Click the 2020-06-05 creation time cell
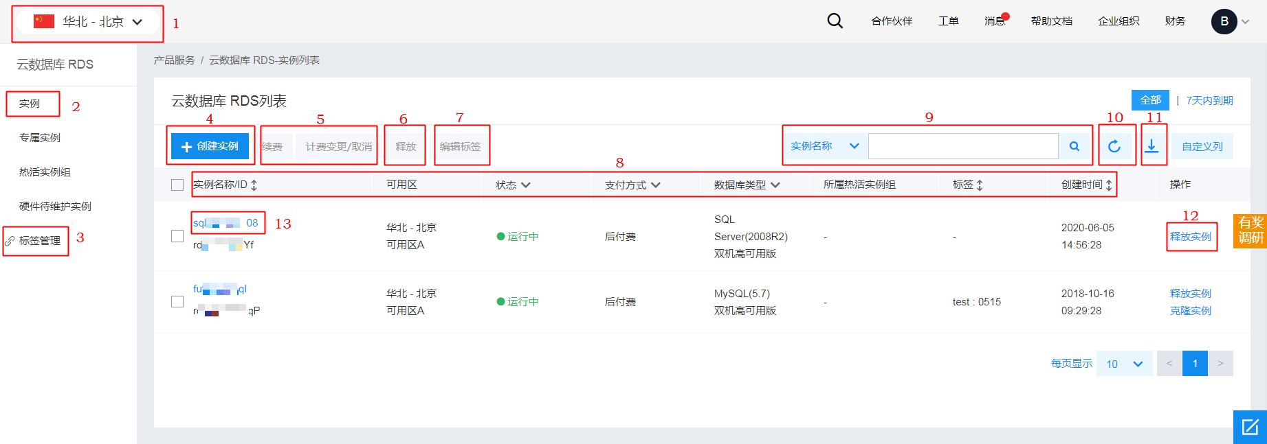Viewport: 1267px width, 444px height. pyautogui.click(x=1088, y=236)
